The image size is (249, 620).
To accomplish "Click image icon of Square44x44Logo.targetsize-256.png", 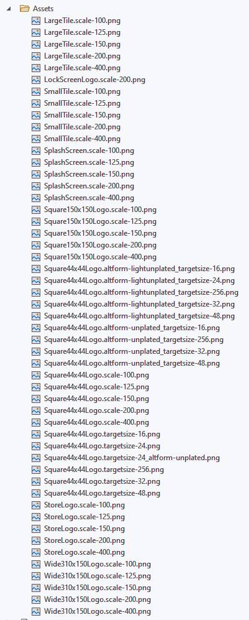I will (x=36, y=470).
